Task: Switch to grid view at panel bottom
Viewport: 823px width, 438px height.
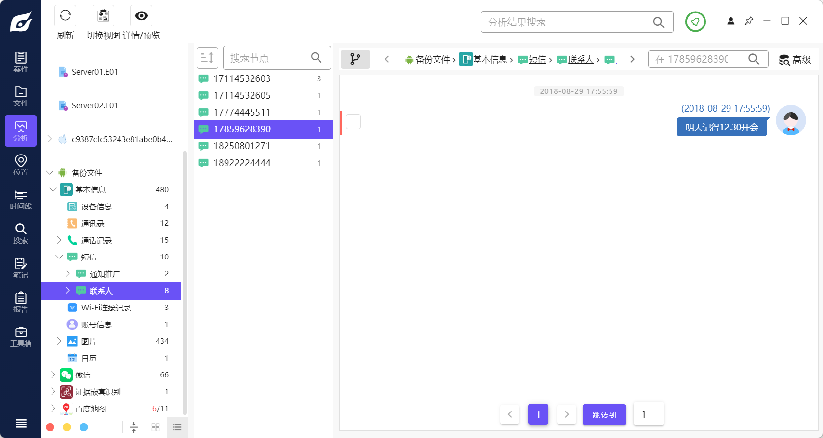Action: click(155, 427)
